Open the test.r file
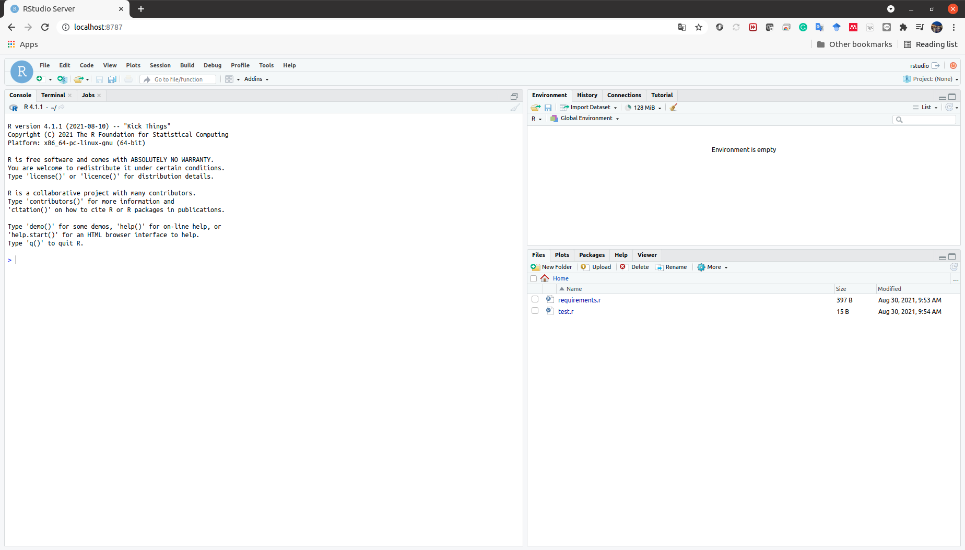The width and height of the screenshot is (965, 550). pyautogui.click(x=566, y=311)
